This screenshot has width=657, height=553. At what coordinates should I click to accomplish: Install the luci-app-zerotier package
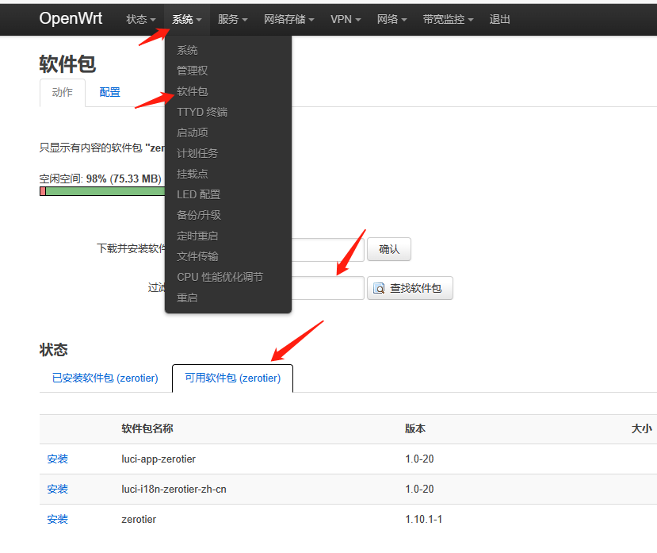(57, 459)
